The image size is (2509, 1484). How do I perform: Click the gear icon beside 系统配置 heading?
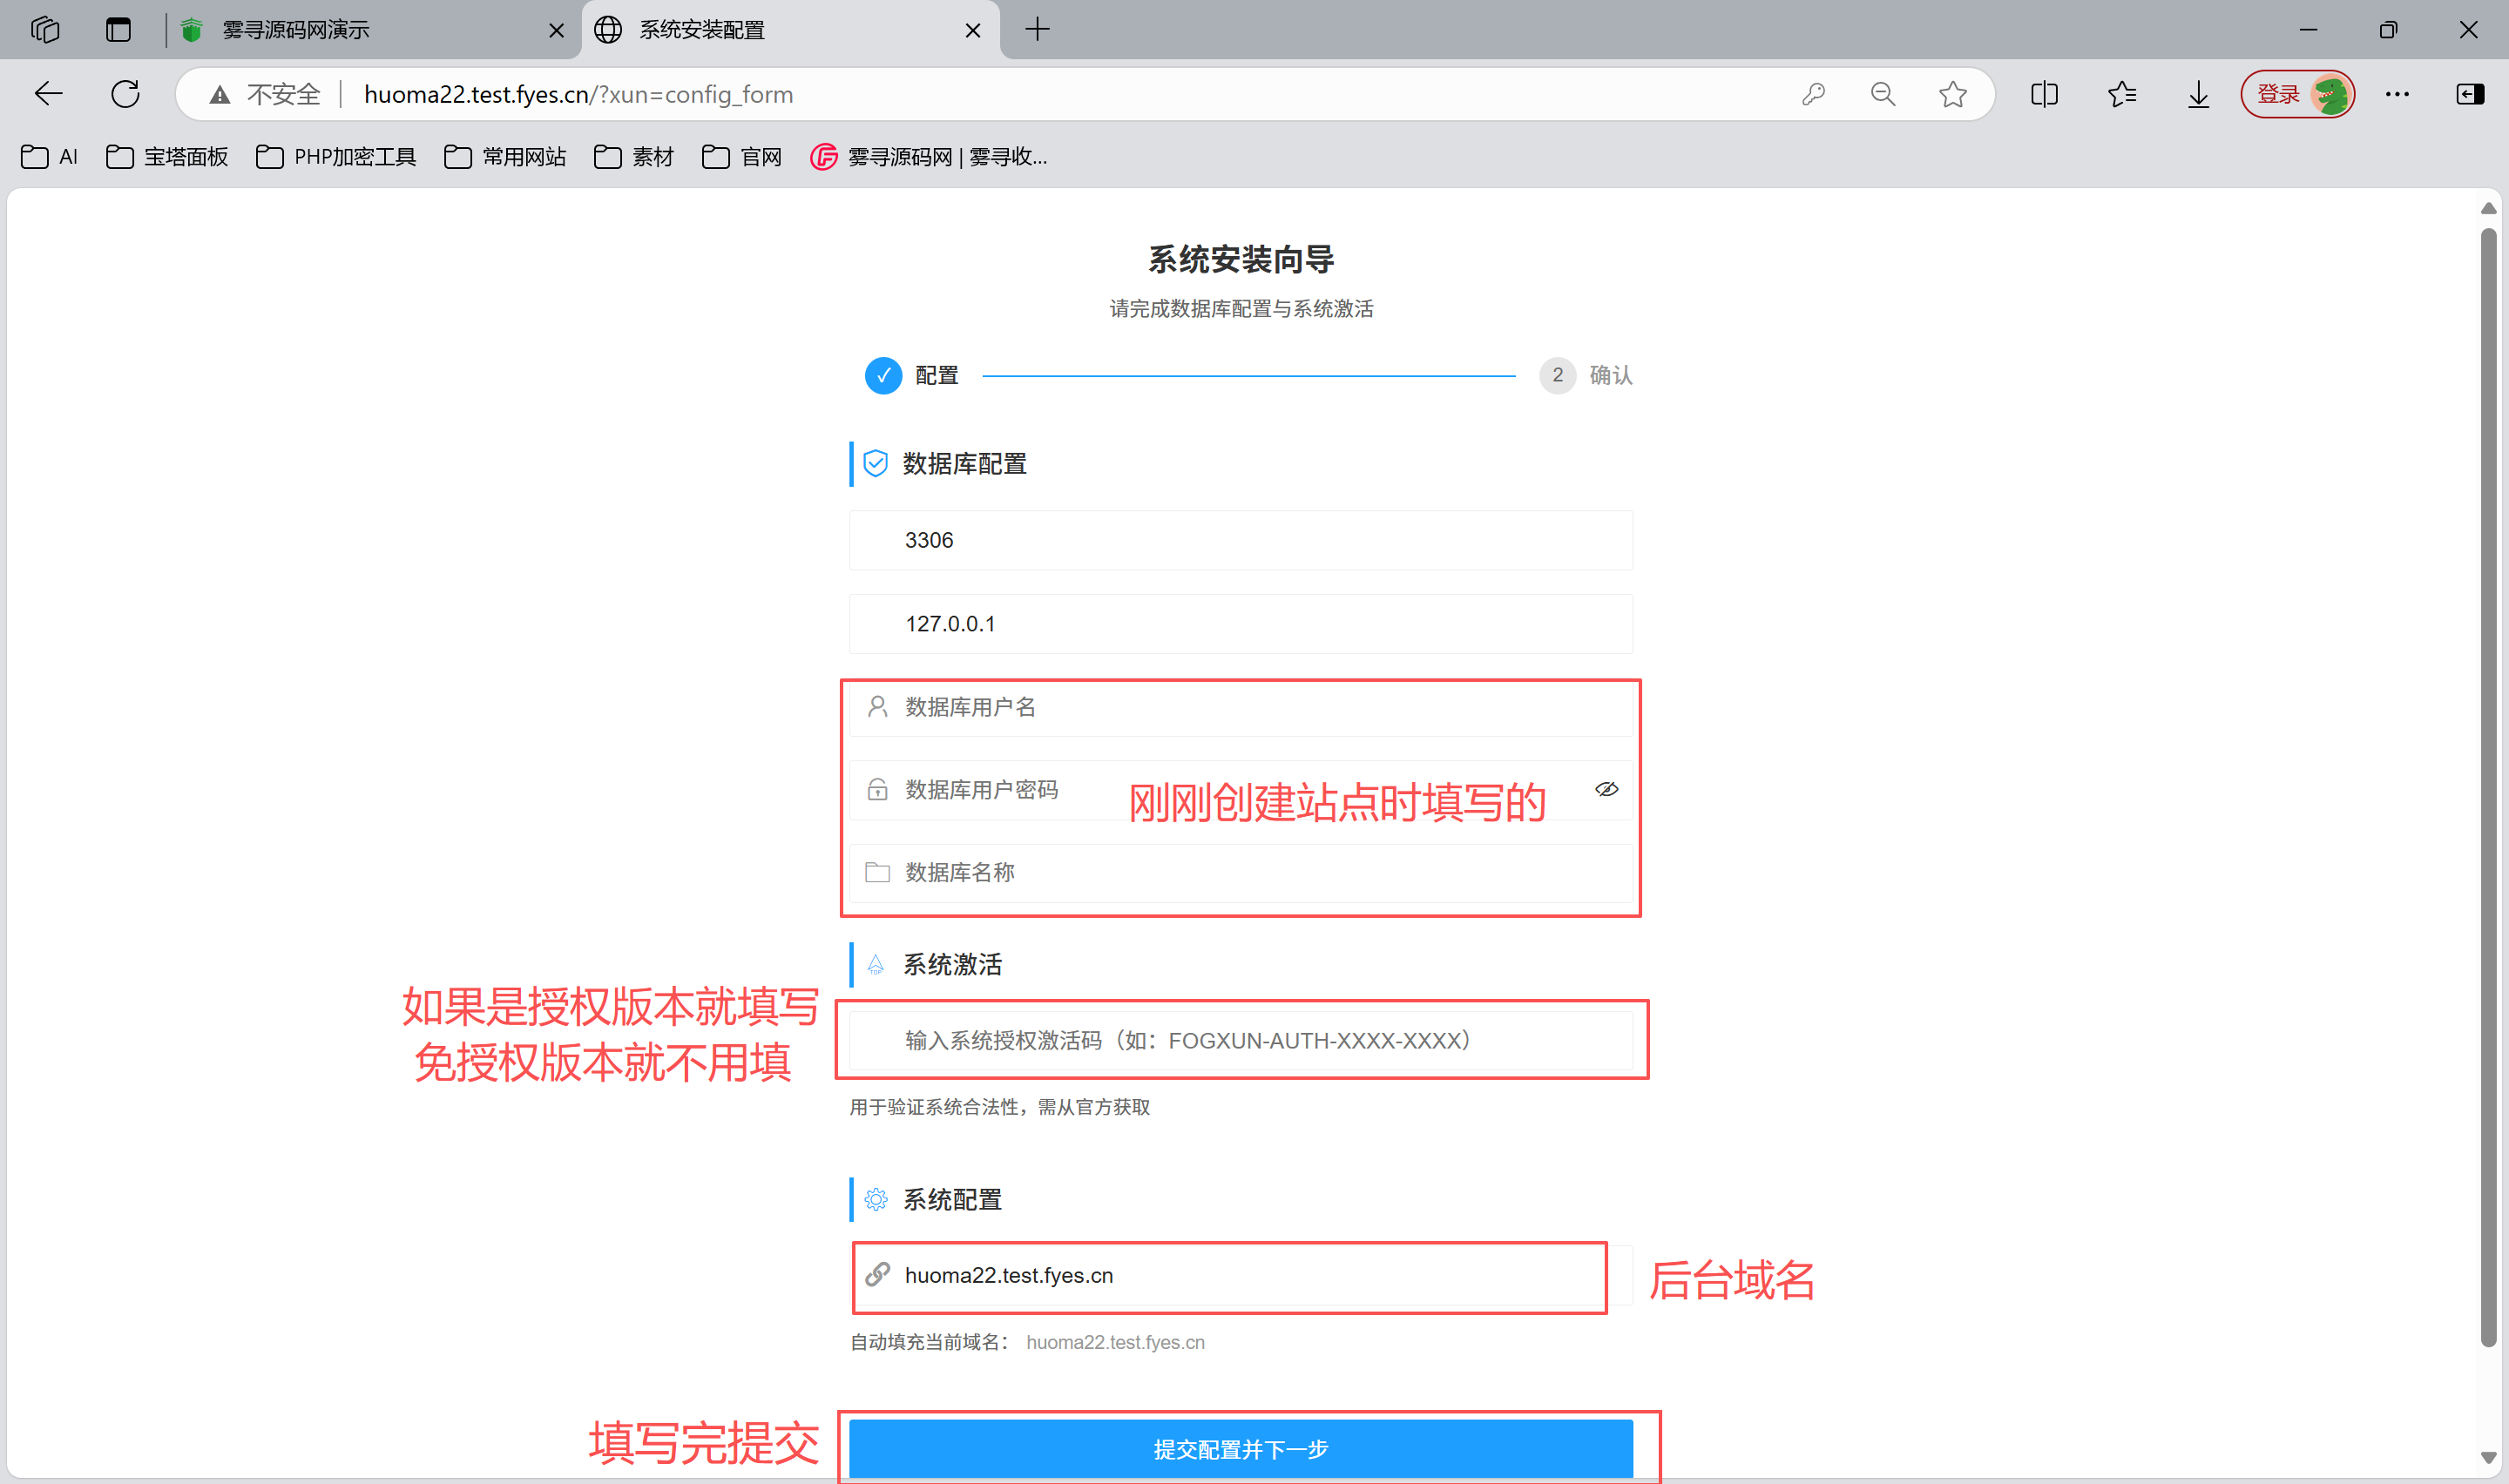(x=875, y=1199)
